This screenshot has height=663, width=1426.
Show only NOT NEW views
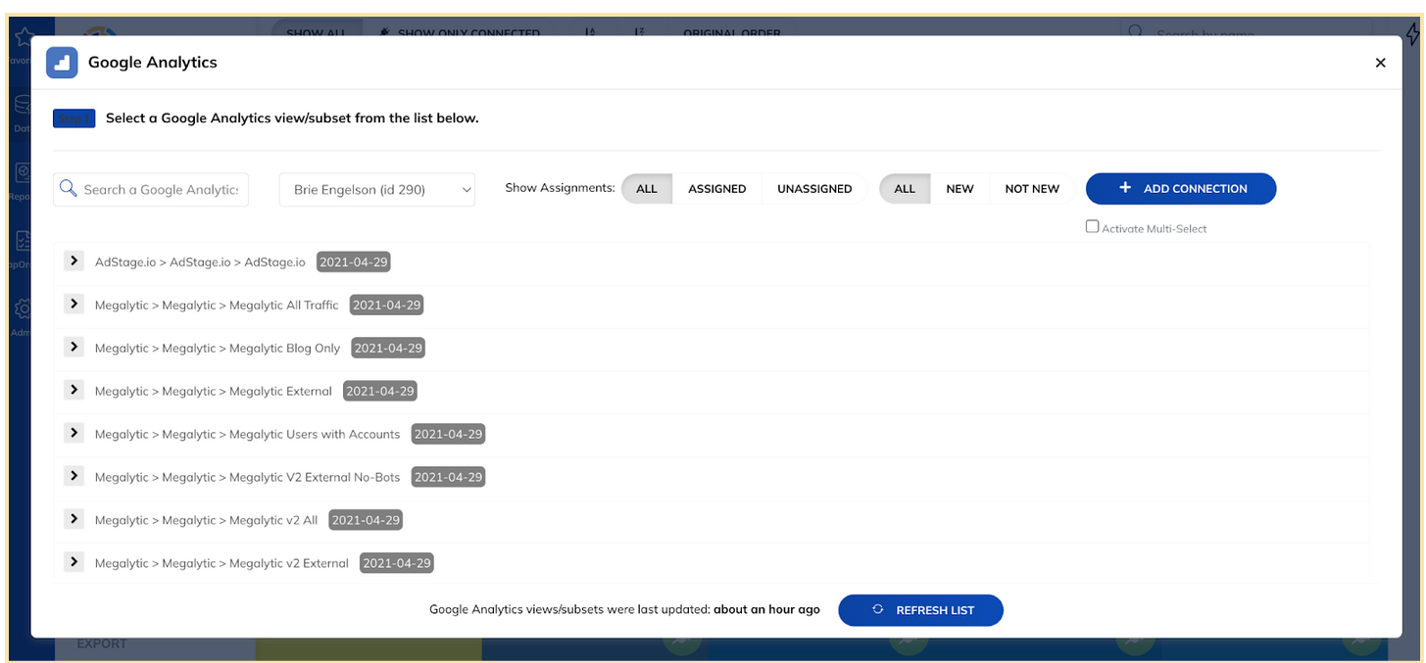1032,189
